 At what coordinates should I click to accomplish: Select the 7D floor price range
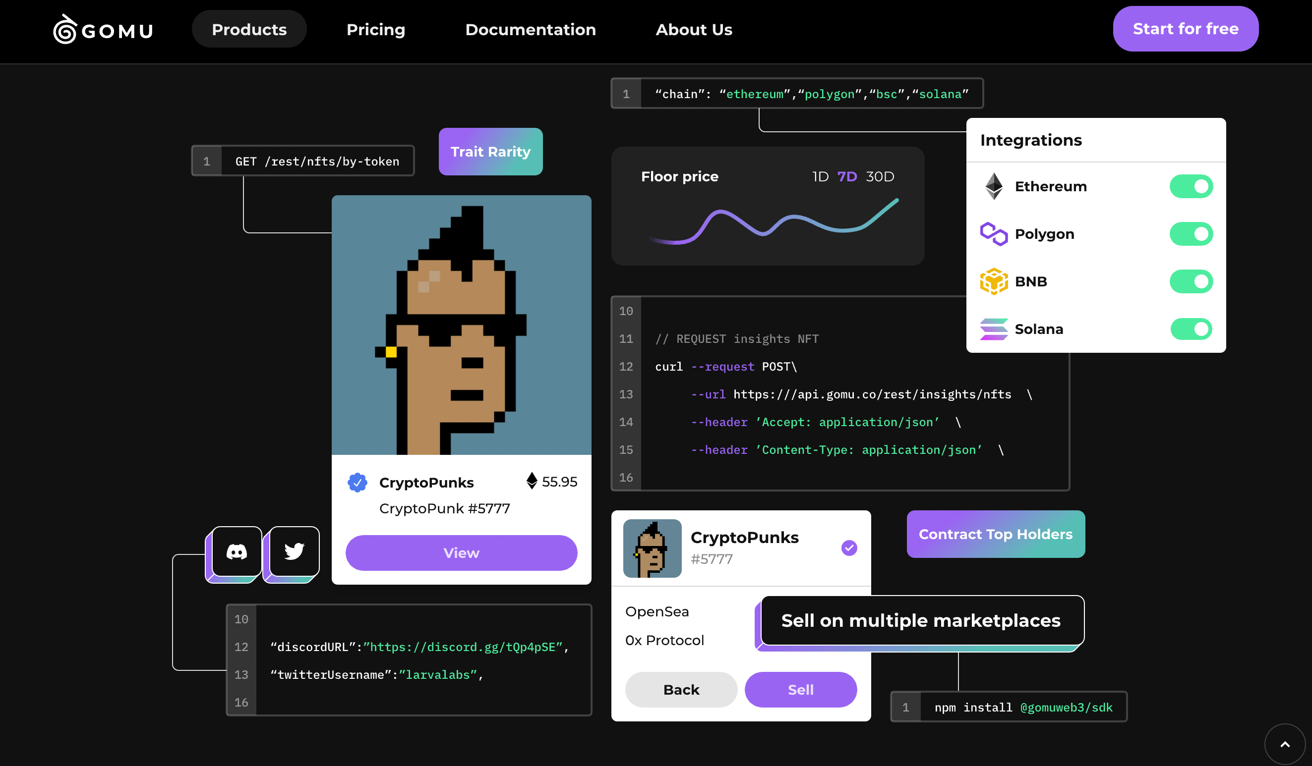click(x=846, y=176)
